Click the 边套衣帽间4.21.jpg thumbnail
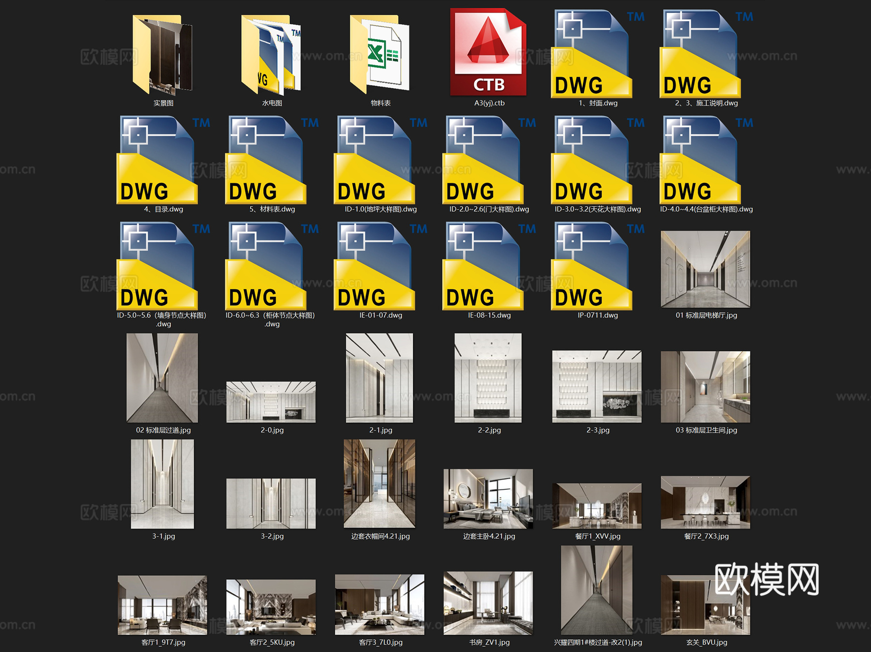 pos(379,484)
